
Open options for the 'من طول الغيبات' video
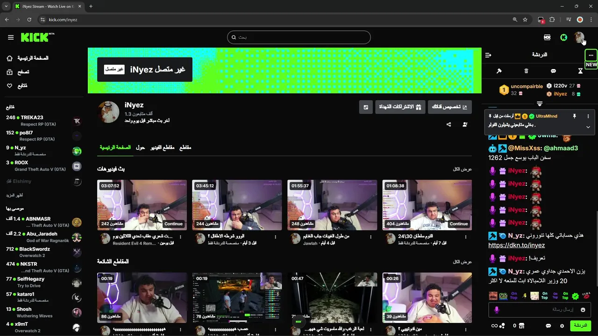[x=371, y=237]
